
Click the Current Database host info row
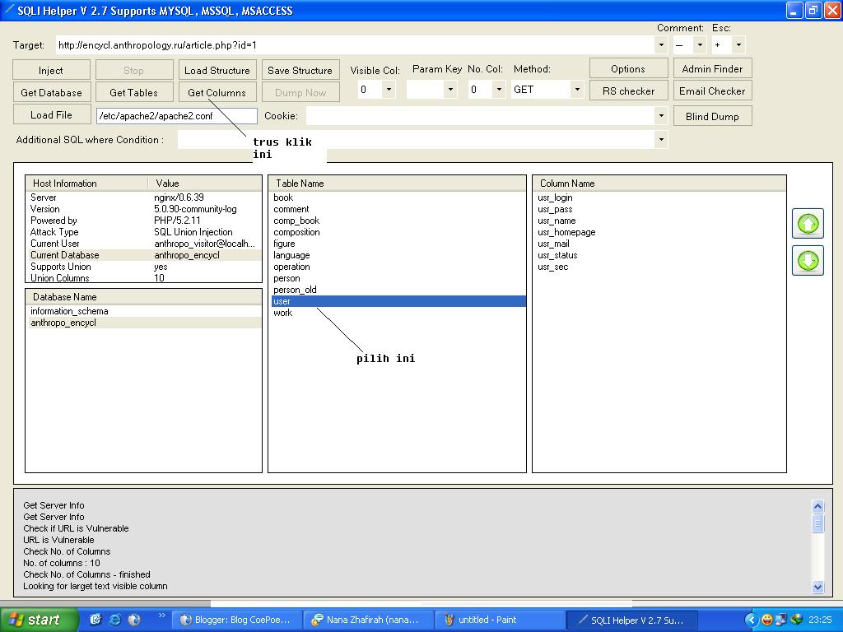click(143, 255)
